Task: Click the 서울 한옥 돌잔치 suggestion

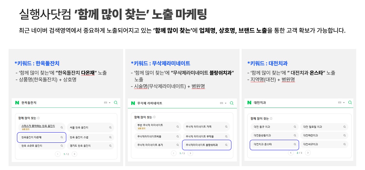Action: 90,127
